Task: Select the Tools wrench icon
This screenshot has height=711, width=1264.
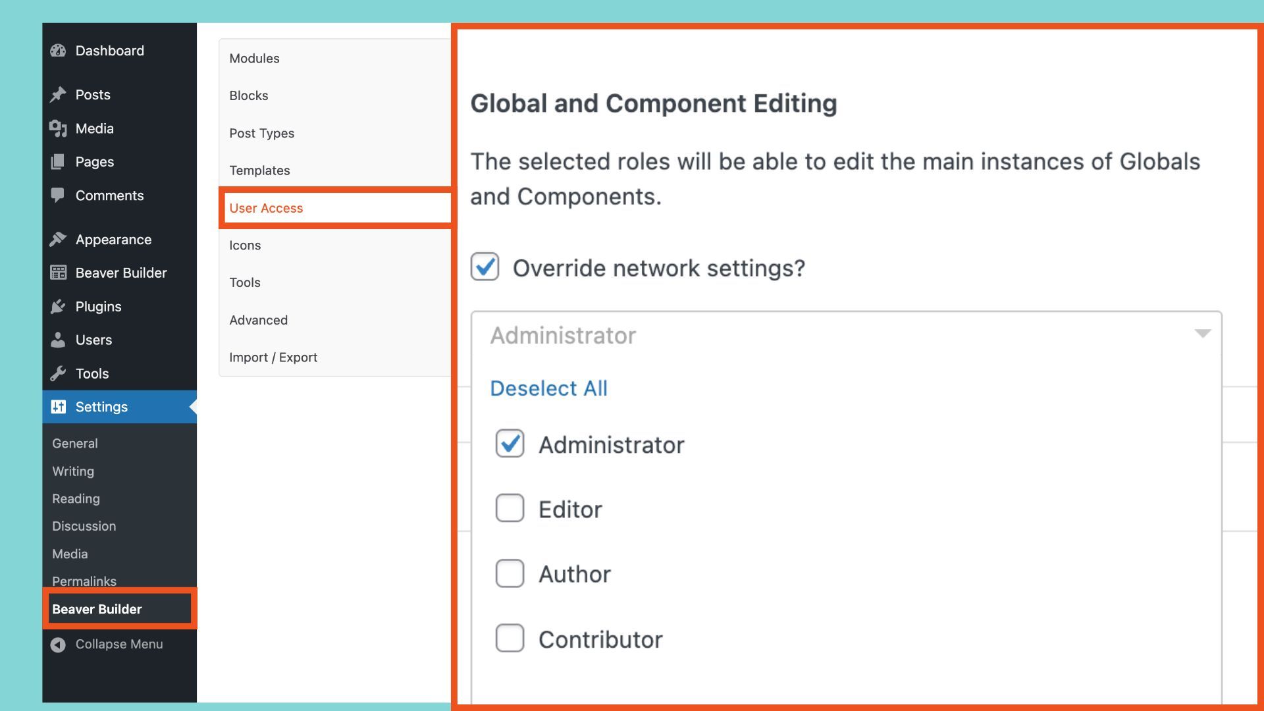Action: [x=58, y=373]
